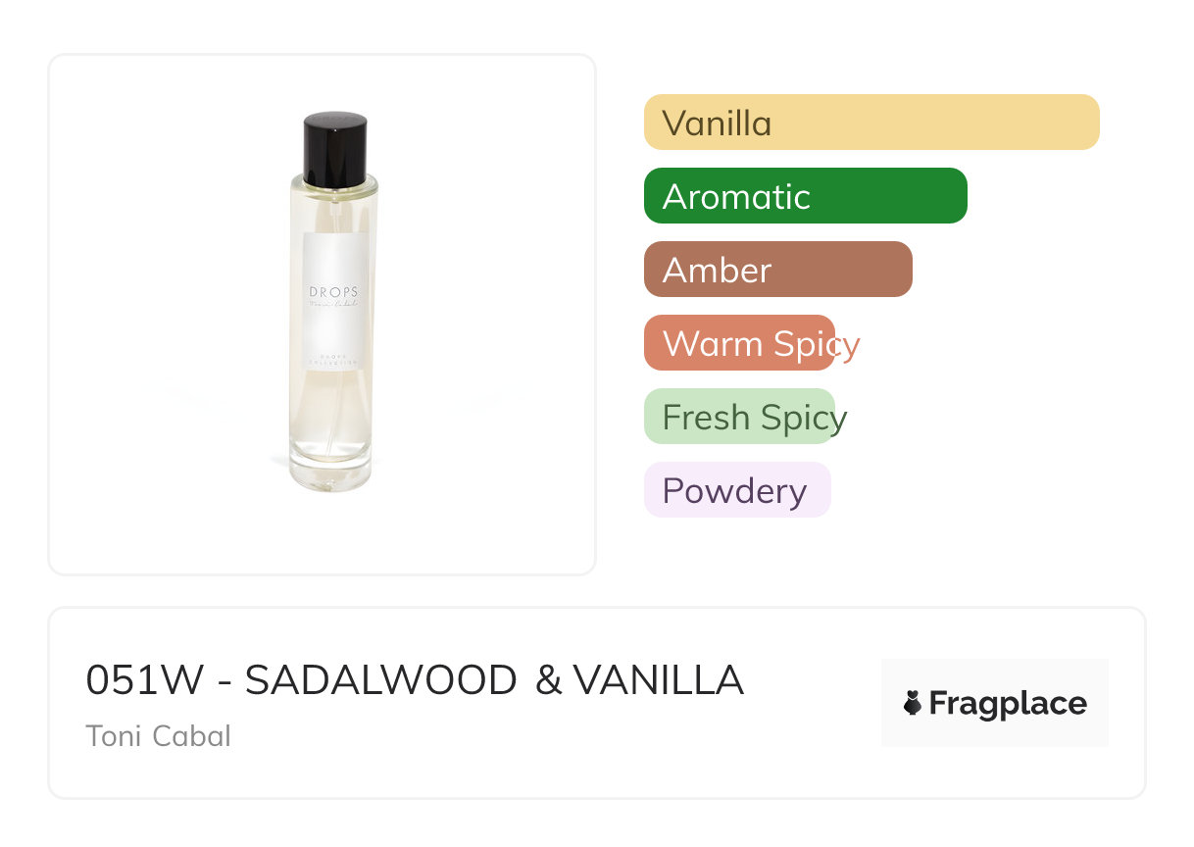This screenshot has width=1194, height=847.
Task: Click the black cap of the bottle
Action: pos(334,148)
